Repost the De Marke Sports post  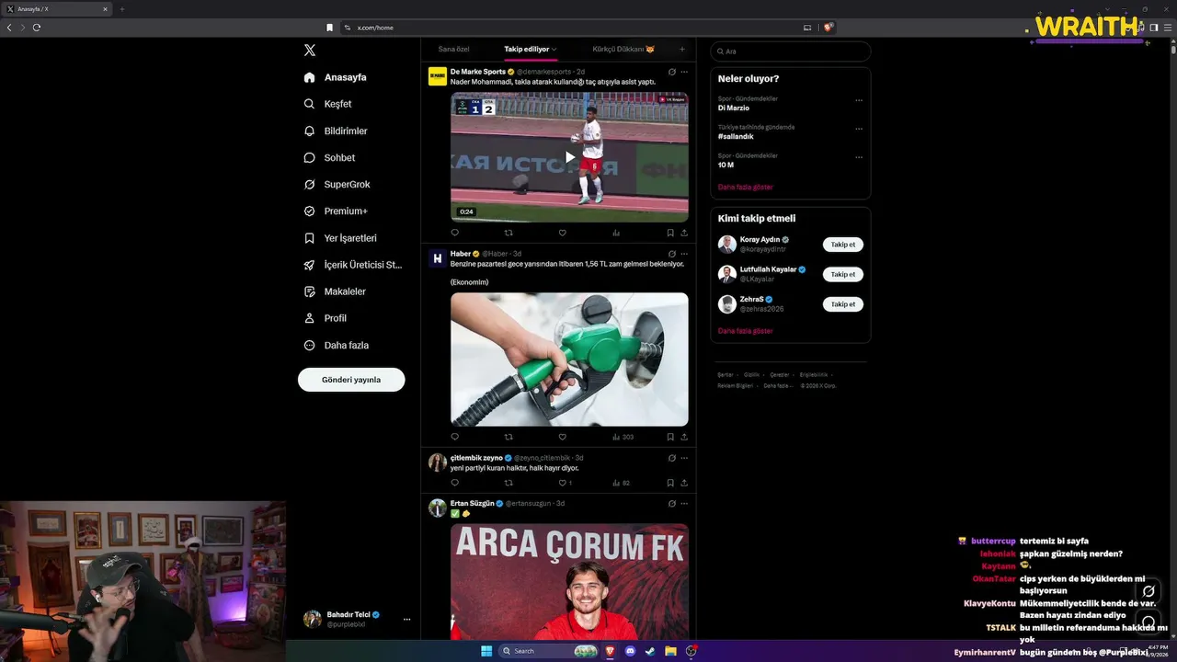click(509, 234)
